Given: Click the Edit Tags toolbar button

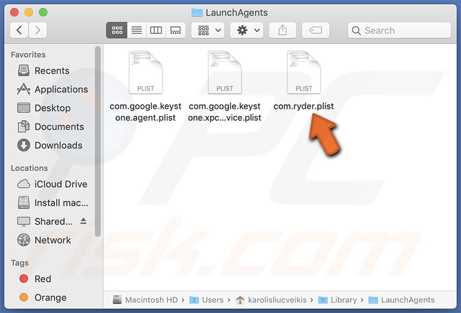Looking at the screenshot, I should [316, 30].
